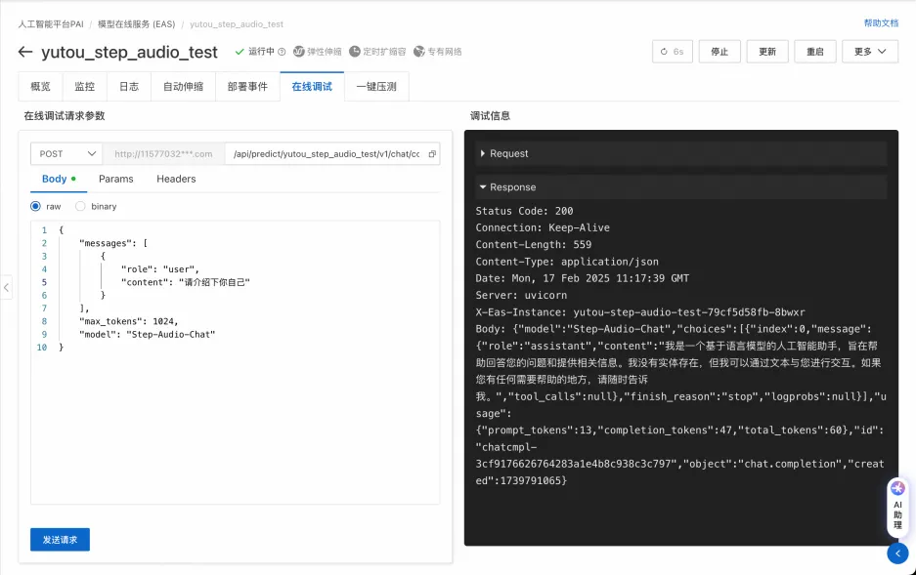This screenshot has width=916, height=575.
Task: Open the 帮助文档 help documentation link
Action: coord(879,21)
